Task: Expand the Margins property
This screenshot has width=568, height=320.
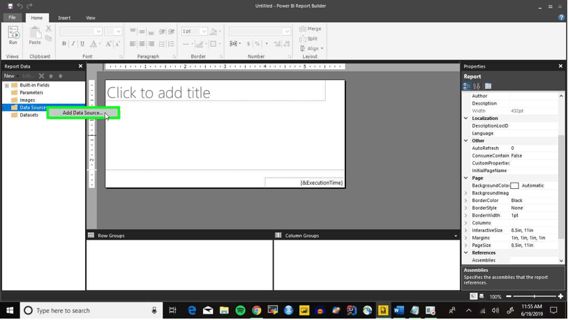Action: (466, 238)
